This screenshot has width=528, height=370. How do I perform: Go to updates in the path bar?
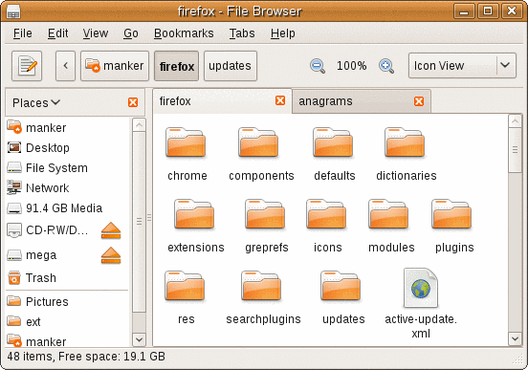pyautogui.click(x=231, y=66)
